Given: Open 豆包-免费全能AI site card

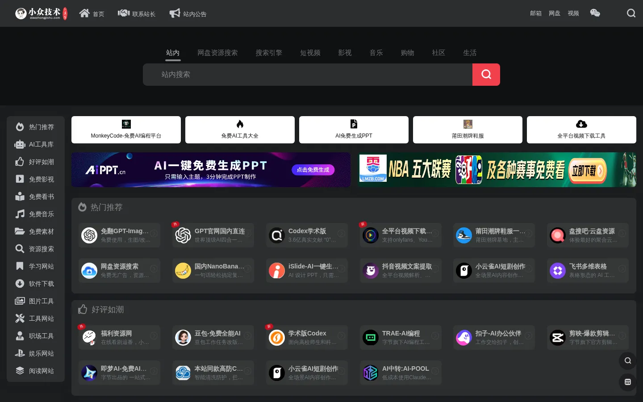Looking at the screenshot, I should [213, 337].
